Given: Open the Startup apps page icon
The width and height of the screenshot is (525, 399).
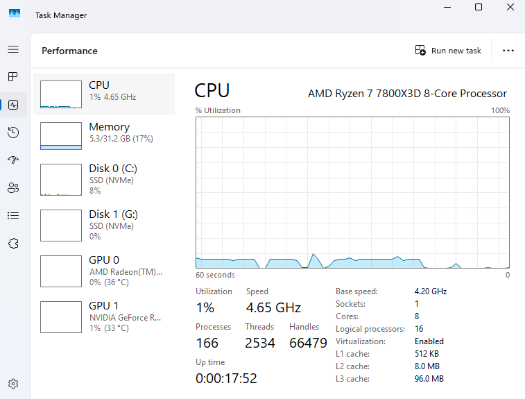Looking at the screenshot, I should (x=12, y=160).
